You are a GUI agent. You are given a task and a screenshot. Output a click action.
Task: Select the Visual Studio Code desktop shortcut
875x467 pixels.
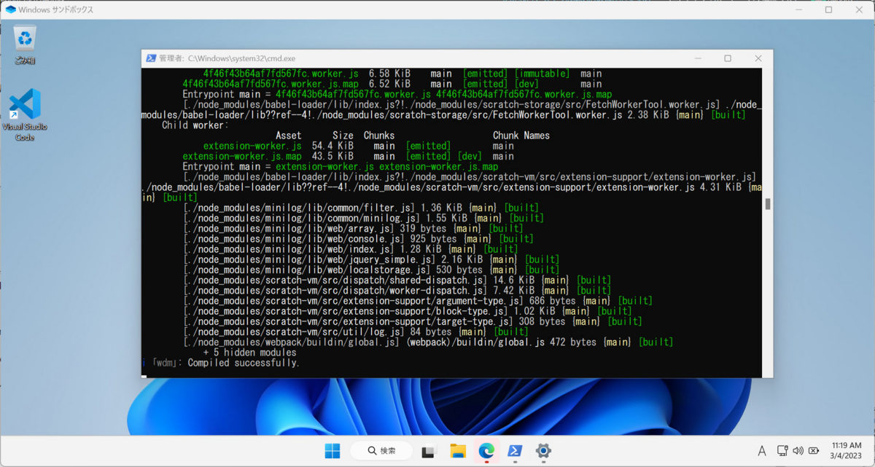coord(25,114)
